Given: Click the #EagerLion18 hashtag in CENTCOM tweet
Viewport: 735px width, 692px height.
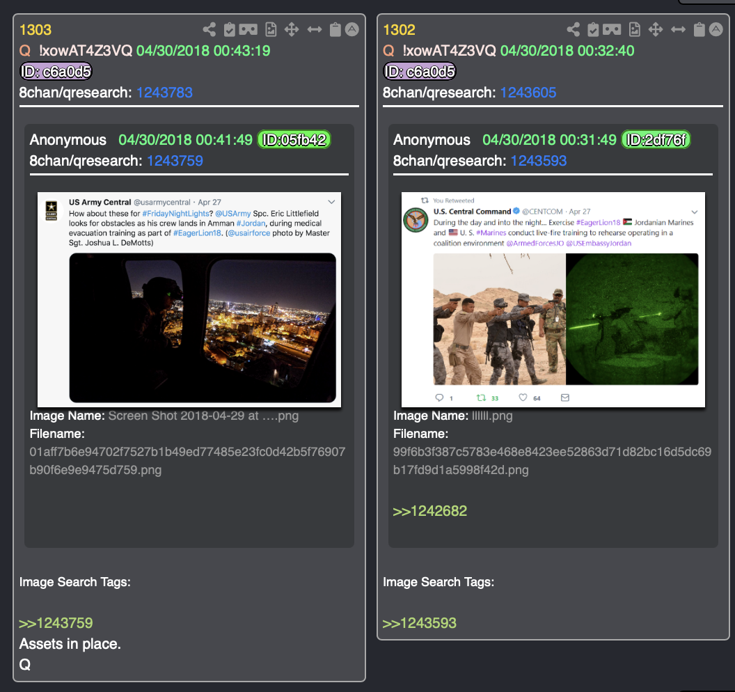Looking at the screenshot, I should (598, 222).
